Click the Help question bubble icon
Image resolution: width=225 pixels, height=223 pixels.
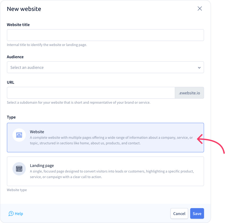(11, 213)
